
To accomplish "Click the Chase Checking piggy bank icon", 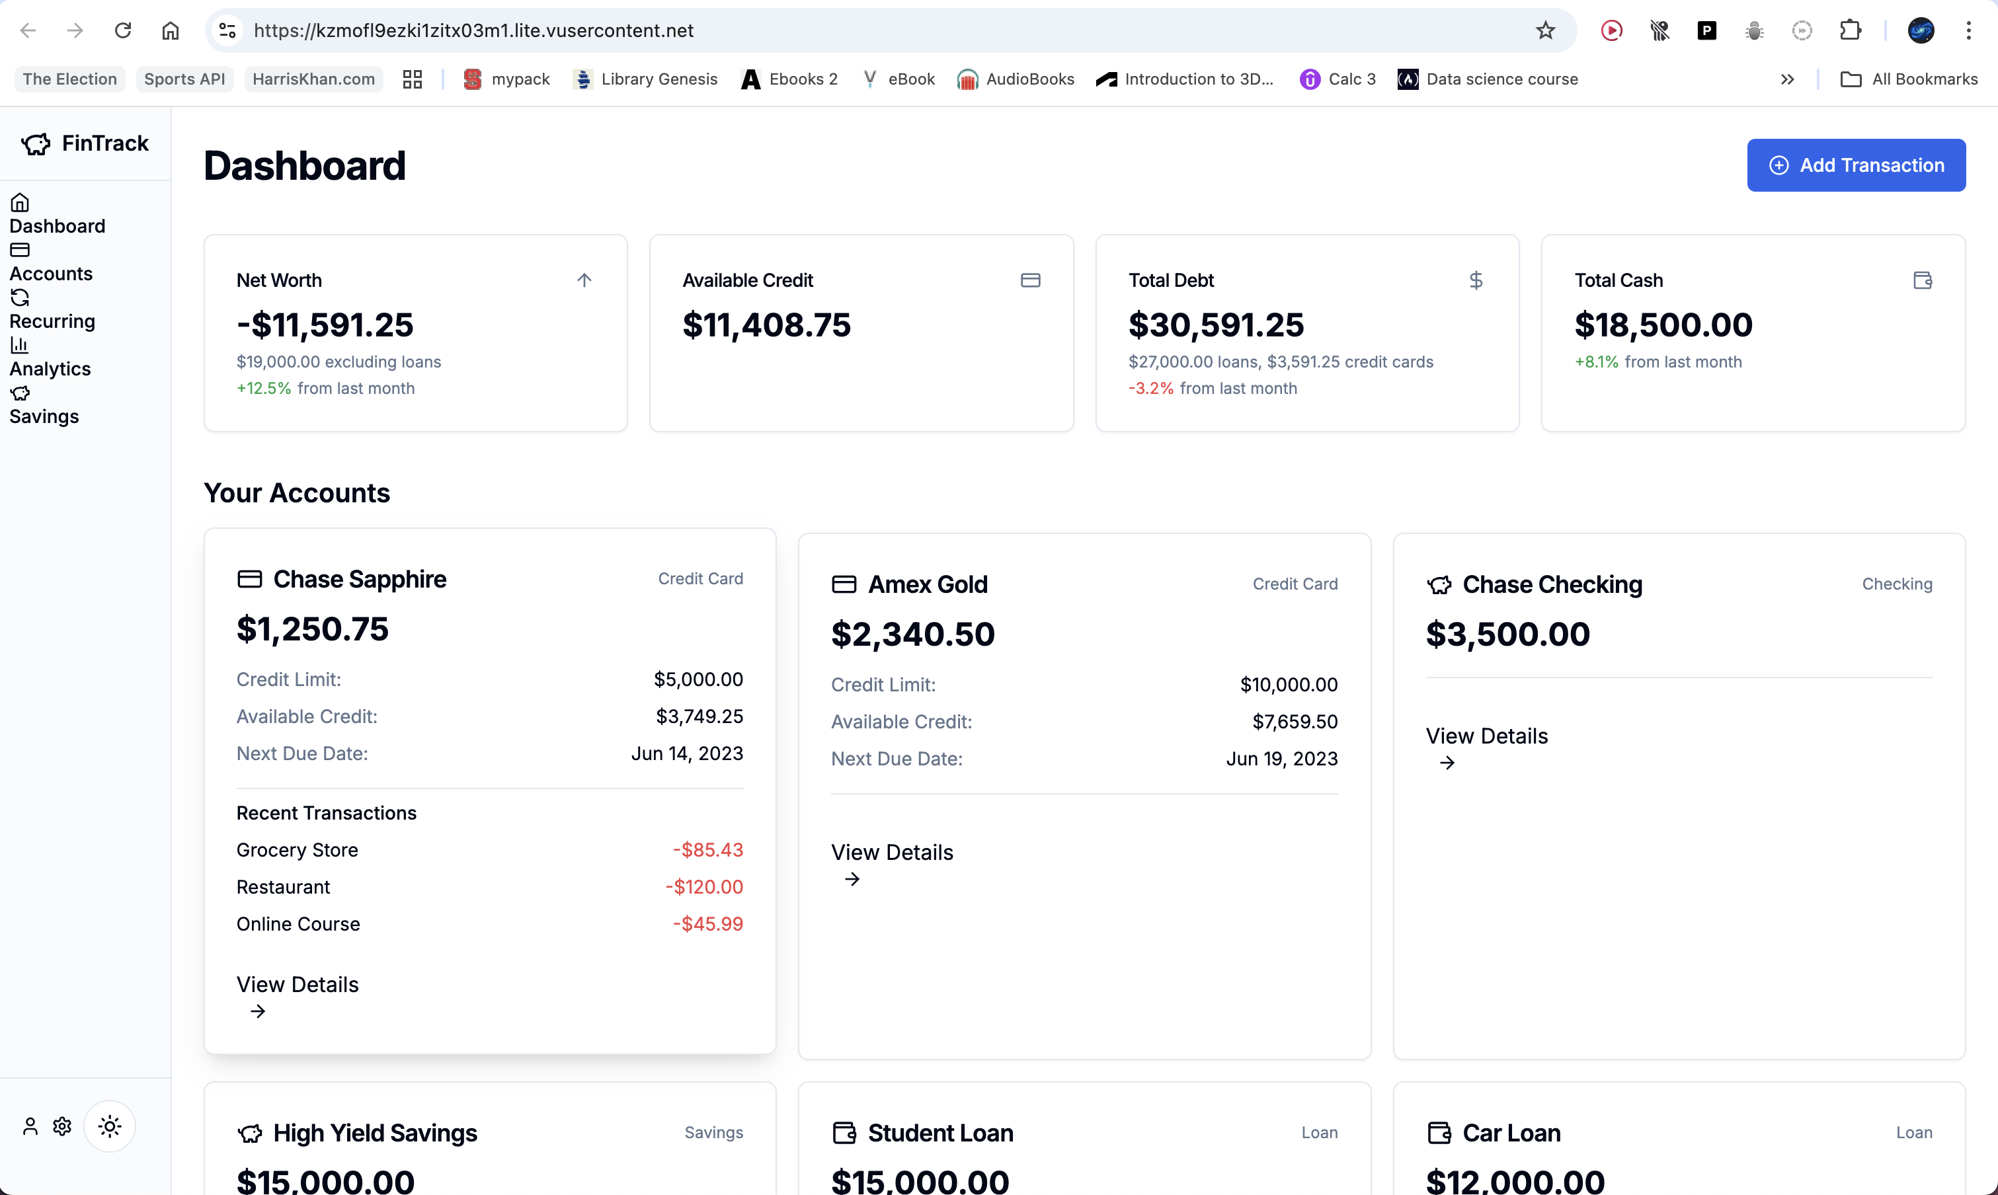I will pos(1439,584).
